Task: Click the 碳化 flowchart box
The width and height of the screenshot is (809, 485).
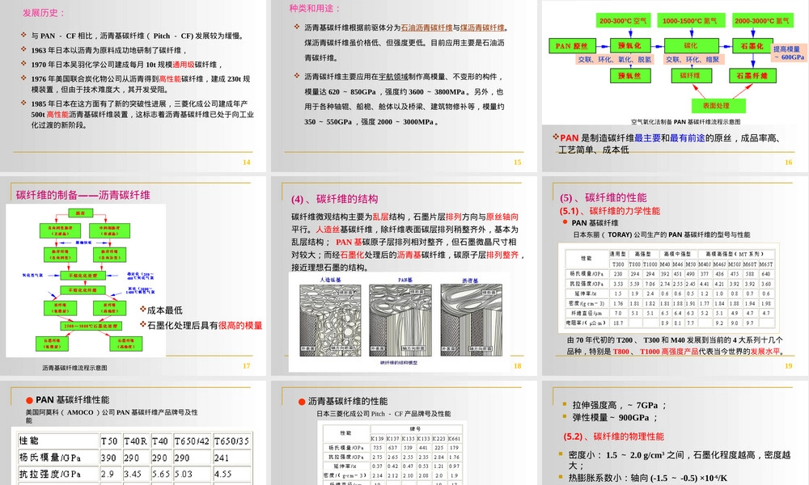Action: click(692, 46)
